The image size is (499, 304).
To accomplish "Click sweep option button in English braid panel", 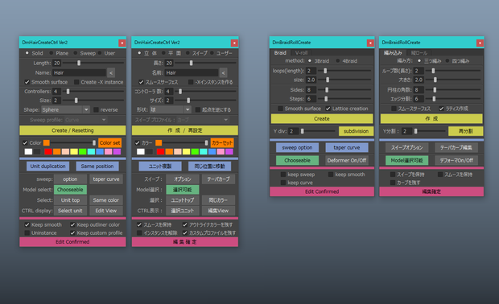I will coord(297,147).
